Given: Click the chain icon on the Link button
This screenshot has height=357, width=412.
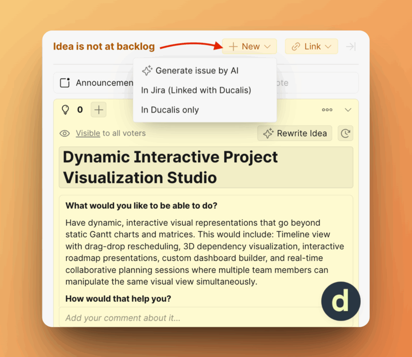Looking at the screenshot, I should click(x=296, y=47).
